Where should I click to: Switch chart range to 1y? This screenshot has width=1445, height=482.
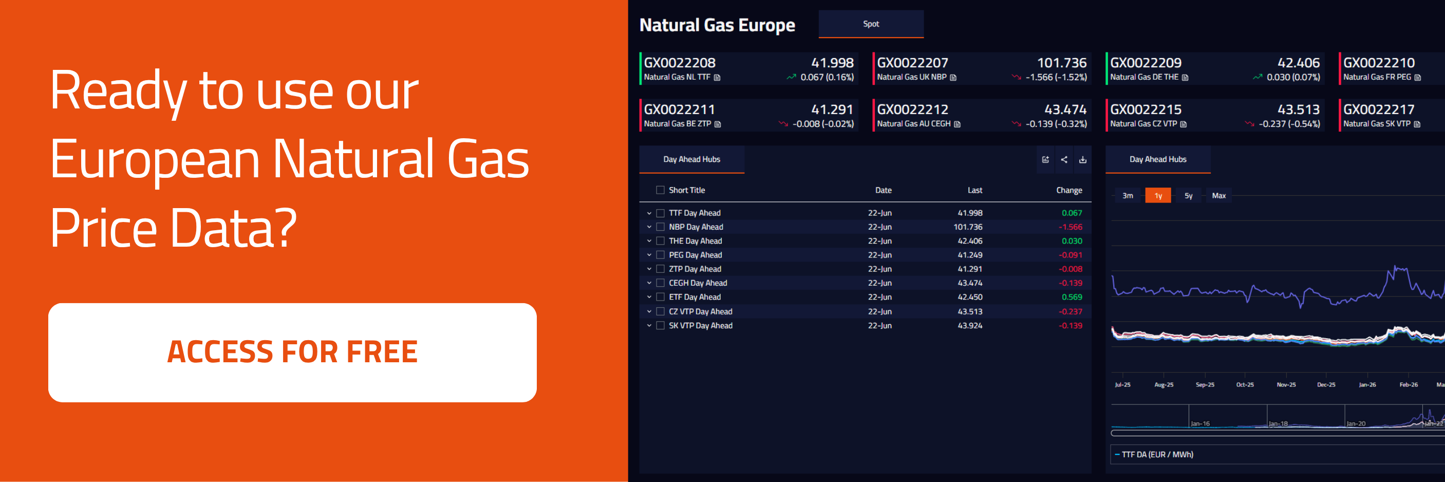[1158, 196]
